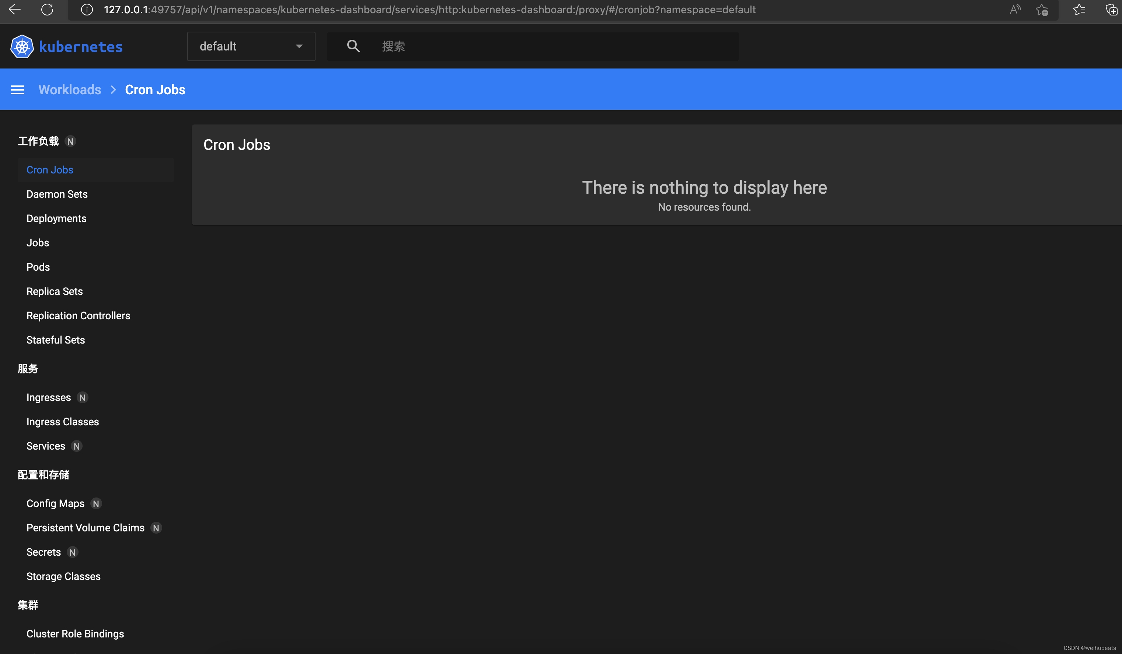Open the browser collections icon
Screen dimensions: 1122x654
coord(1112,9)
